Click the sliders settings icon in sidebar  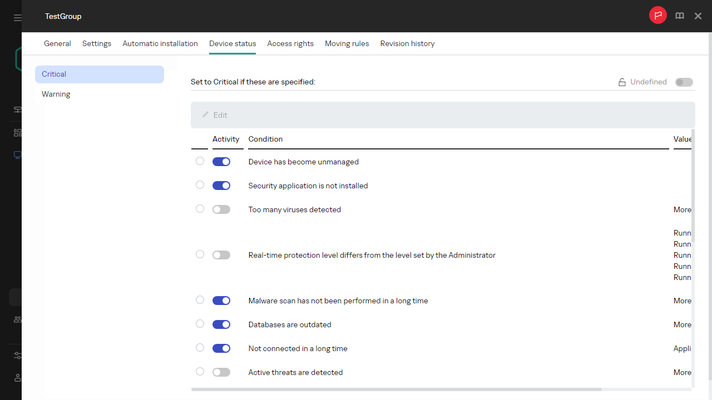[17, 356]
